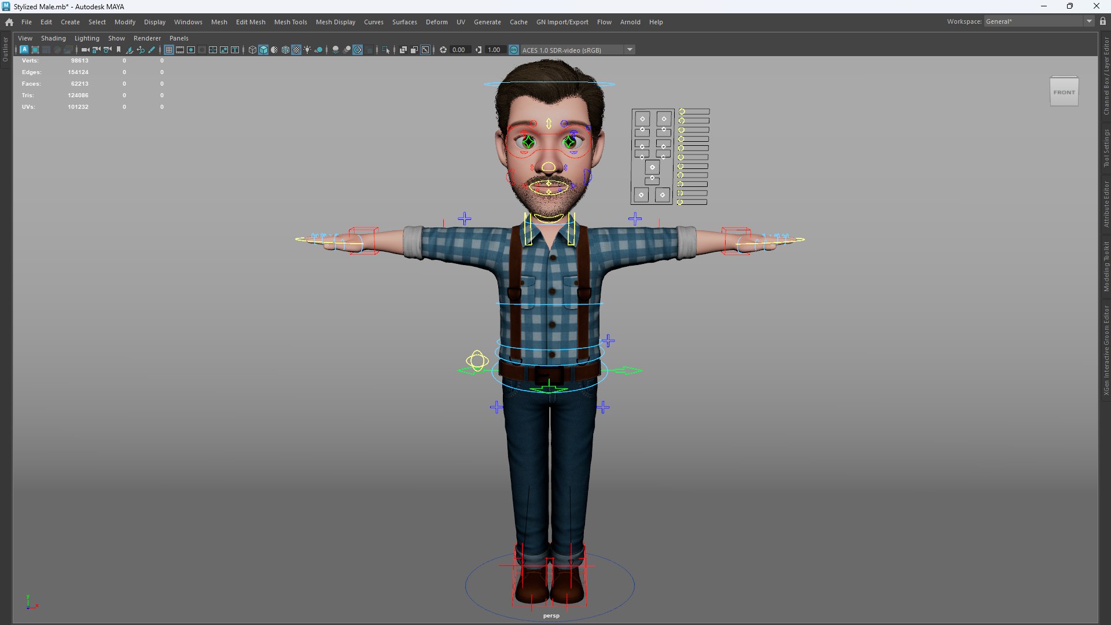Viewport: 1111px width, 625px height.
Task: Click the Exposure value field 0.00
Action: (460, 50)
